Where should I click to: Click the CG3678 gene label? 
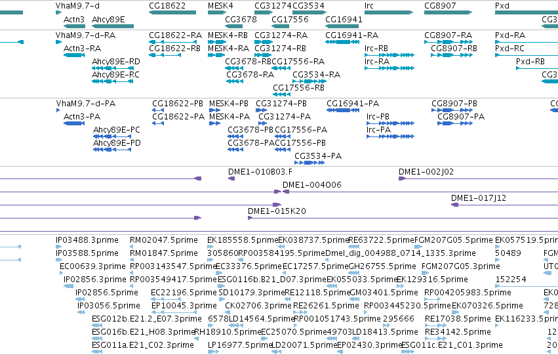241,19
